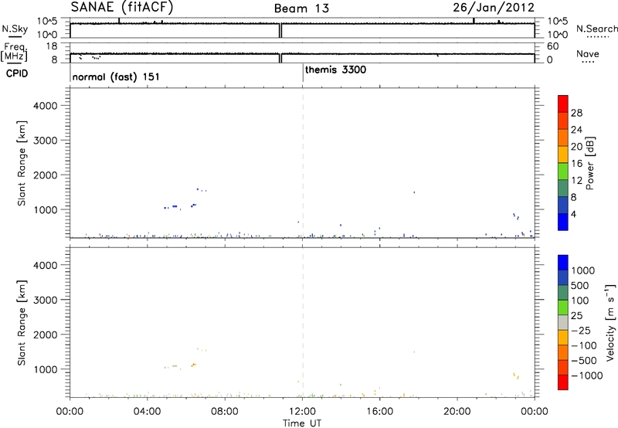
Task: Select the 2000 tick in velocity panel
Action: point(46,335)
